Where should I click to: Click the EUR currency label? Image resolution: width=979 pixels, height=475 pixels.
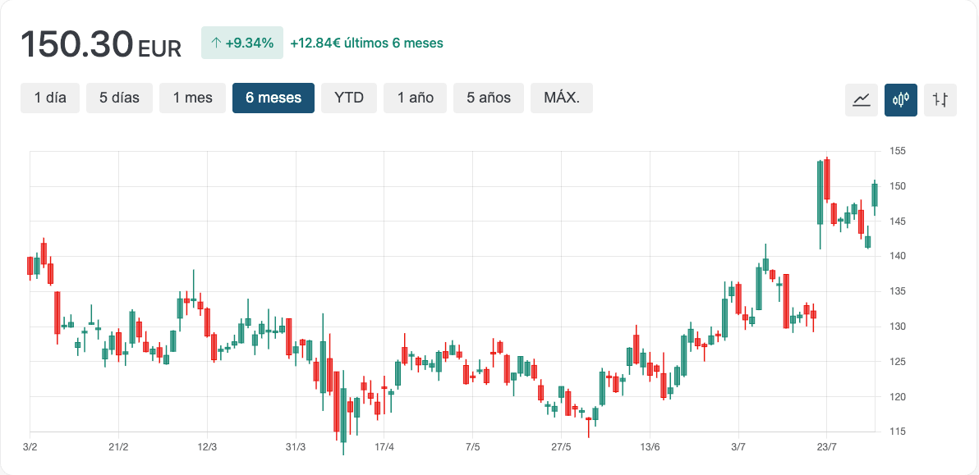(159, 48)
